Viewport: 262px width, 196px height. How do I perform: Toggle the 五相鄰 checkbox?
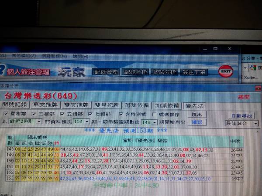(62, 114)
